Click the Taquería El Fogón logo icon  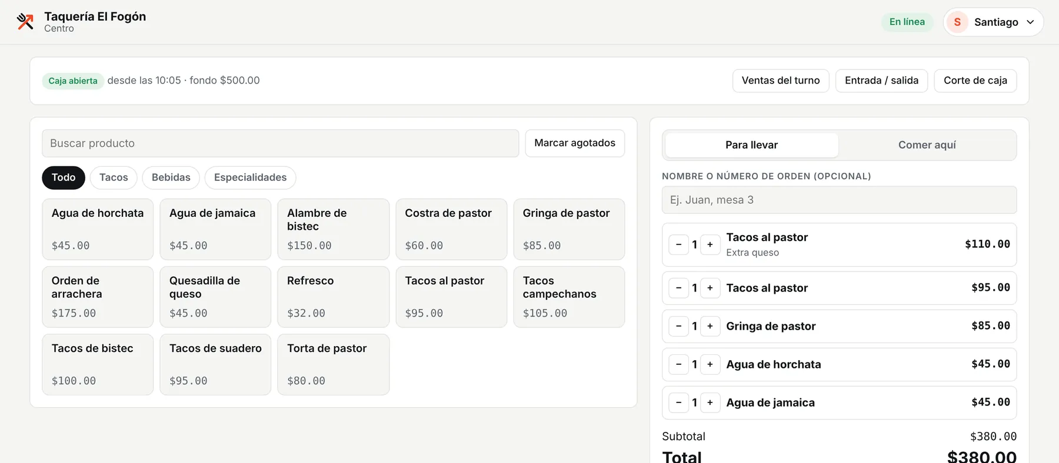click(x=25, y=22)
